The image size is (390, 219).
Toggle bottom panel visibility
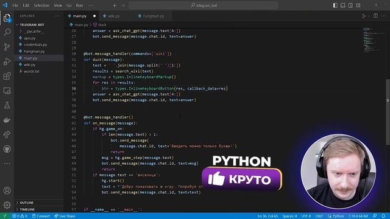(x=342, y=5)
